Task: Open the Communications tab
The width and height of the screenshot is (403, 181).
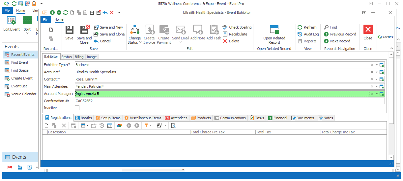Action: [x=230, y=118]
